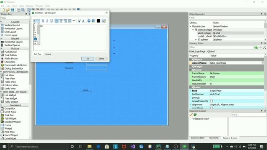Reload resources with green refresh icon
The height and width of the screenshot is (150, 267).
[x=195, y=115]
